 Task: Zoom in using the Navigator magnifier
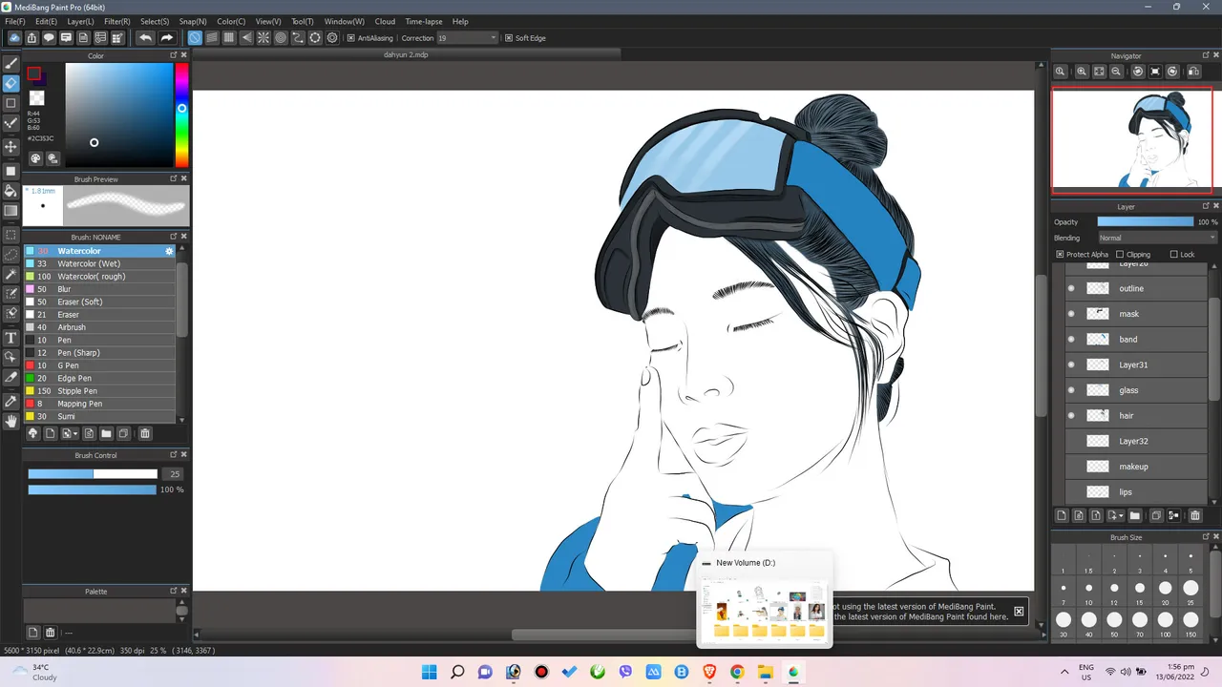tap(1082, 72)
